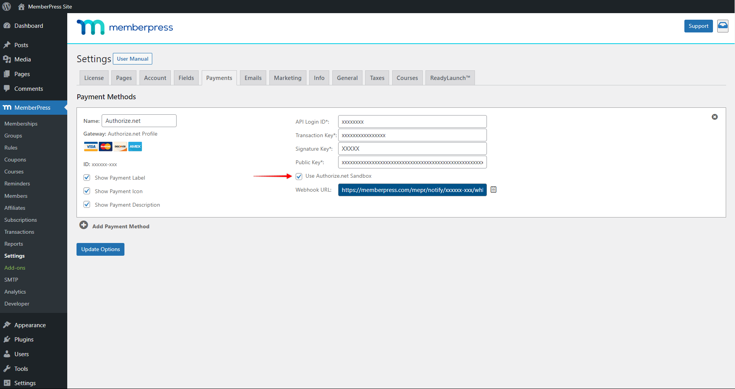Click the Visa card icon
This screenshot has width=735, height=389.
[91, 146]
